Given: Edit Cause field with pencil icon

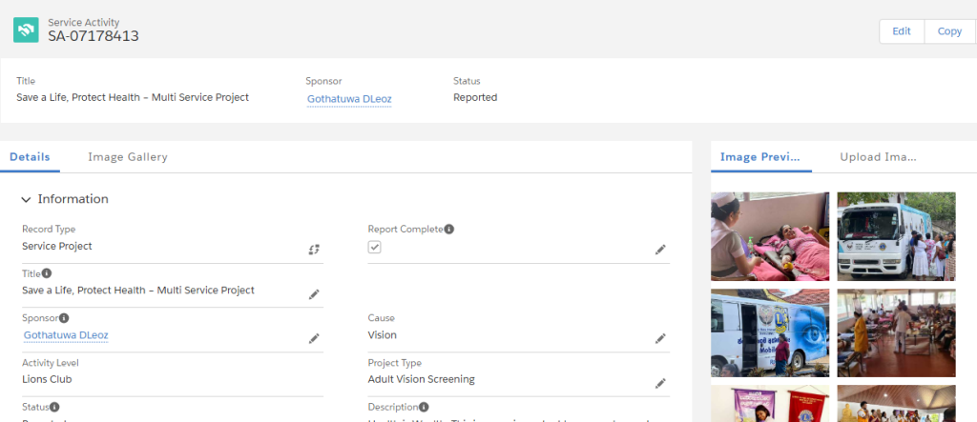Looking at the screenshot, I should pyautogui.click(x=660, y=338).
